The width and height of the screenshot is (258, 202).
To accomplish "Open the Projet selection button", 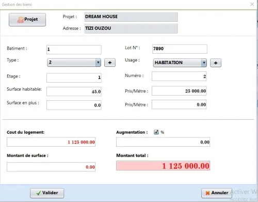I will (x=27, y=20).
